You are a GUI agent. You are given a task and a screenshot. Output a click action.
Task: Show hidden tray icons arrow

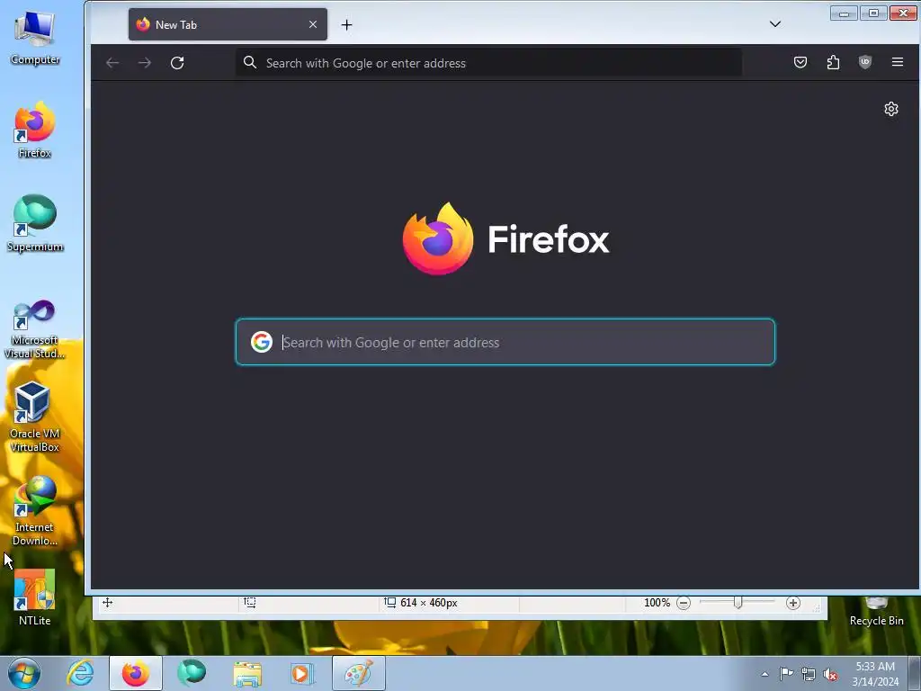[x=765, y=674]
